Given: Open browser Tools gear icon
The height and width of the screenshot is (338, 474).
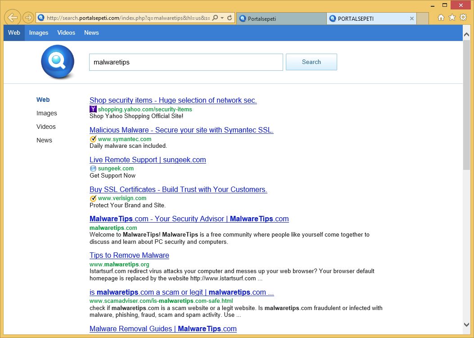Looking at the screenshot, I should pos(463,17).
